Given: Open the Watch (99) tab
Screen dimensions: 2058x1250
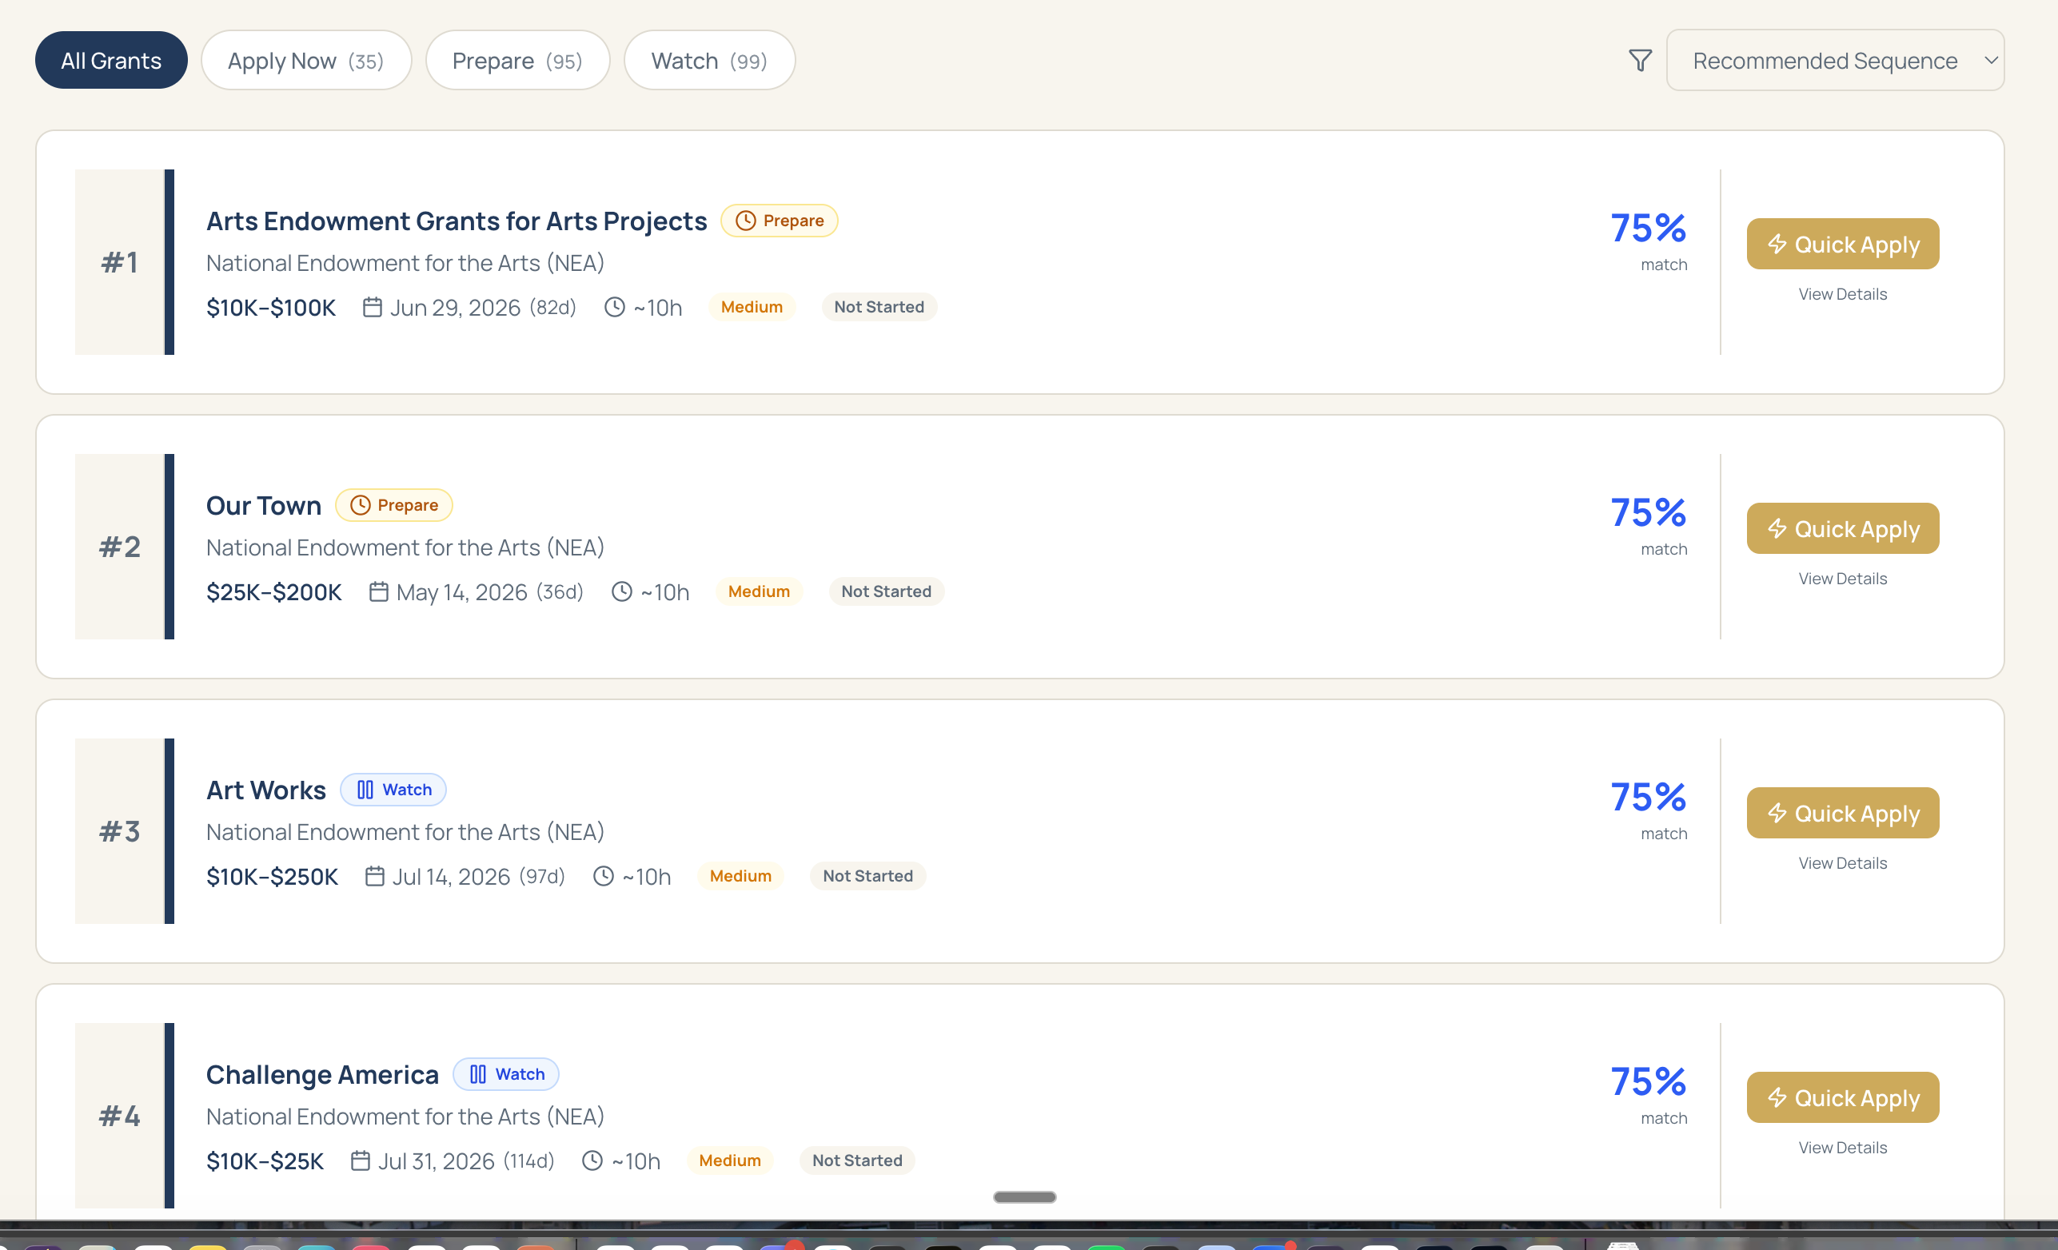Looking at the screenshot, I should (x=708, y=61).
